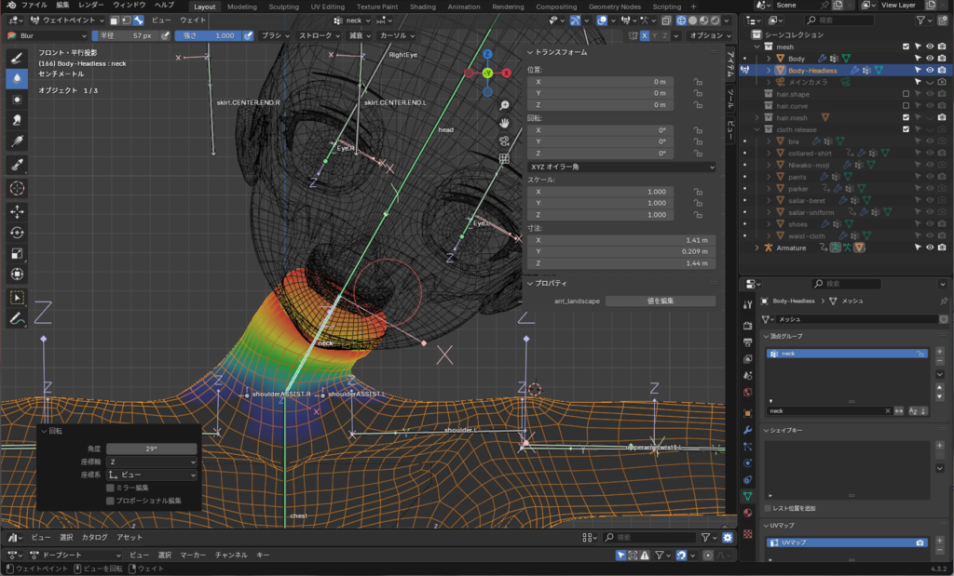
Task: Add a new vertex group with plus button
Action: (x=939, y=352)
